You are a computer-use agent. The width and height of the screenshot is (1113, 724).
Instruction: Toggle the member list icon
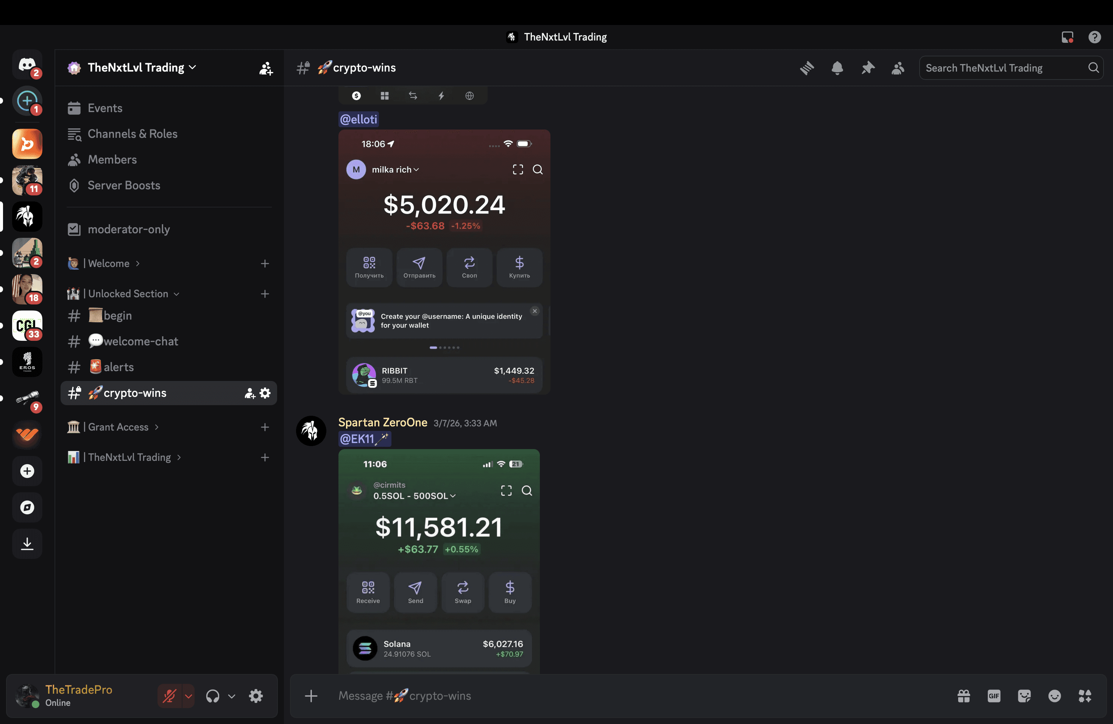(898, 68)
